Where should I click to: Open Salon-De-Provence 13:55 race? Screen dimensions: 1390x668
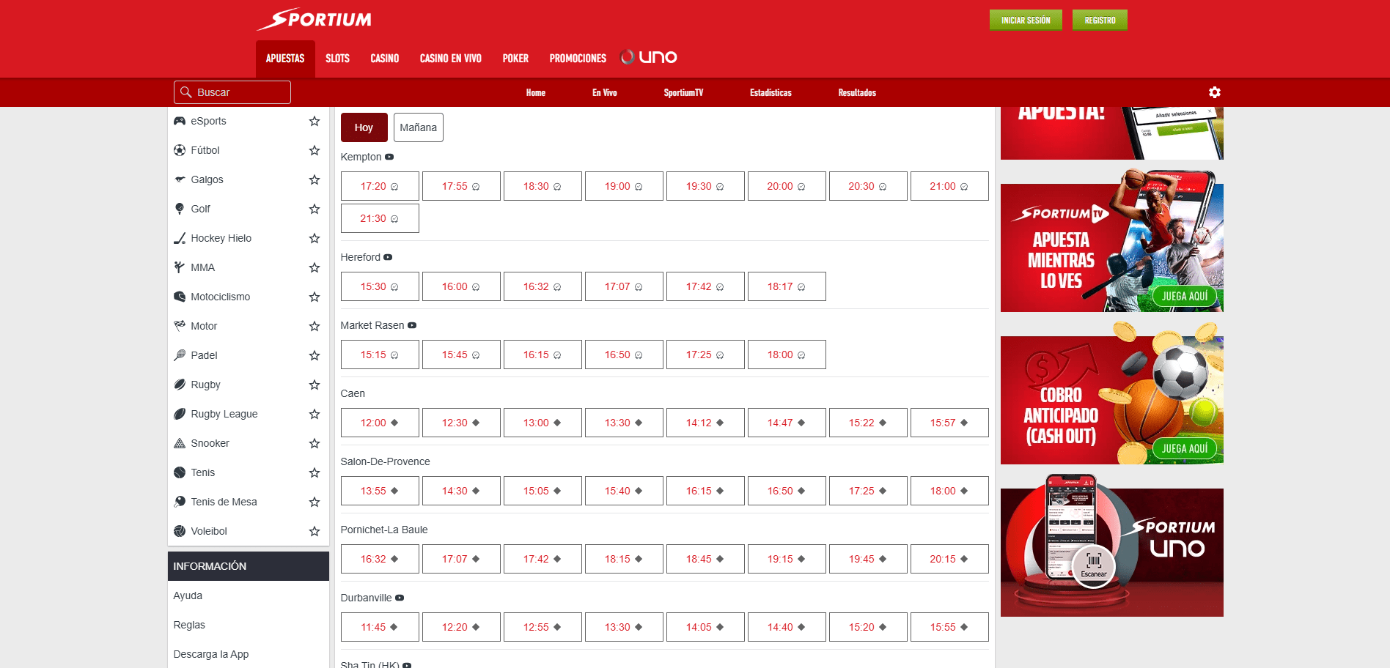380,491
